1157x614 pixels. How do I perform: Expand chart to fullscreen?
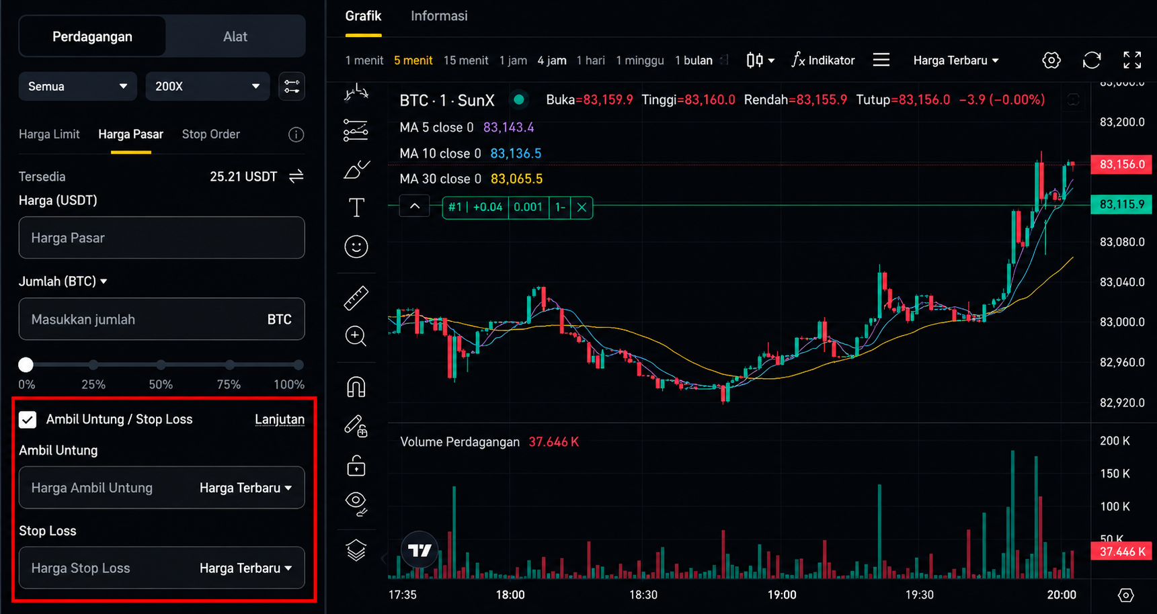click(1132, 60)
